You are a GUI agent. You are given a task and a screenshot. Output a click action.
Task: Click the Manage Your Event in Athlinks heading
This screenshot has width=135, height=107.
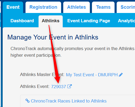pyautogui.click(x=53, y=37)
